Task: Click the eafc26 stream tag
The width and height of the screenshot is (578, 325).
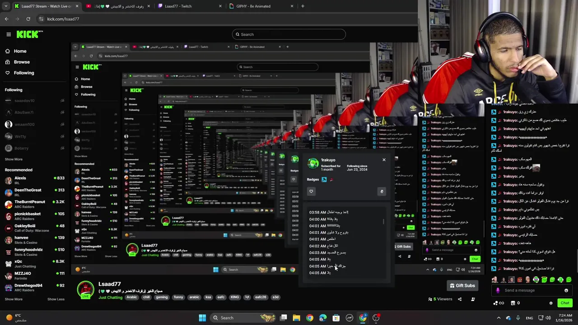Action: tap(261, 297)
